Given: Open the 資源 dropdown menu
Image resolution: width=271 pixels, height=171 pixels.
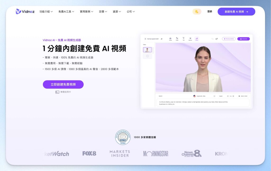Looking at the screenshot, I should 117,12.
